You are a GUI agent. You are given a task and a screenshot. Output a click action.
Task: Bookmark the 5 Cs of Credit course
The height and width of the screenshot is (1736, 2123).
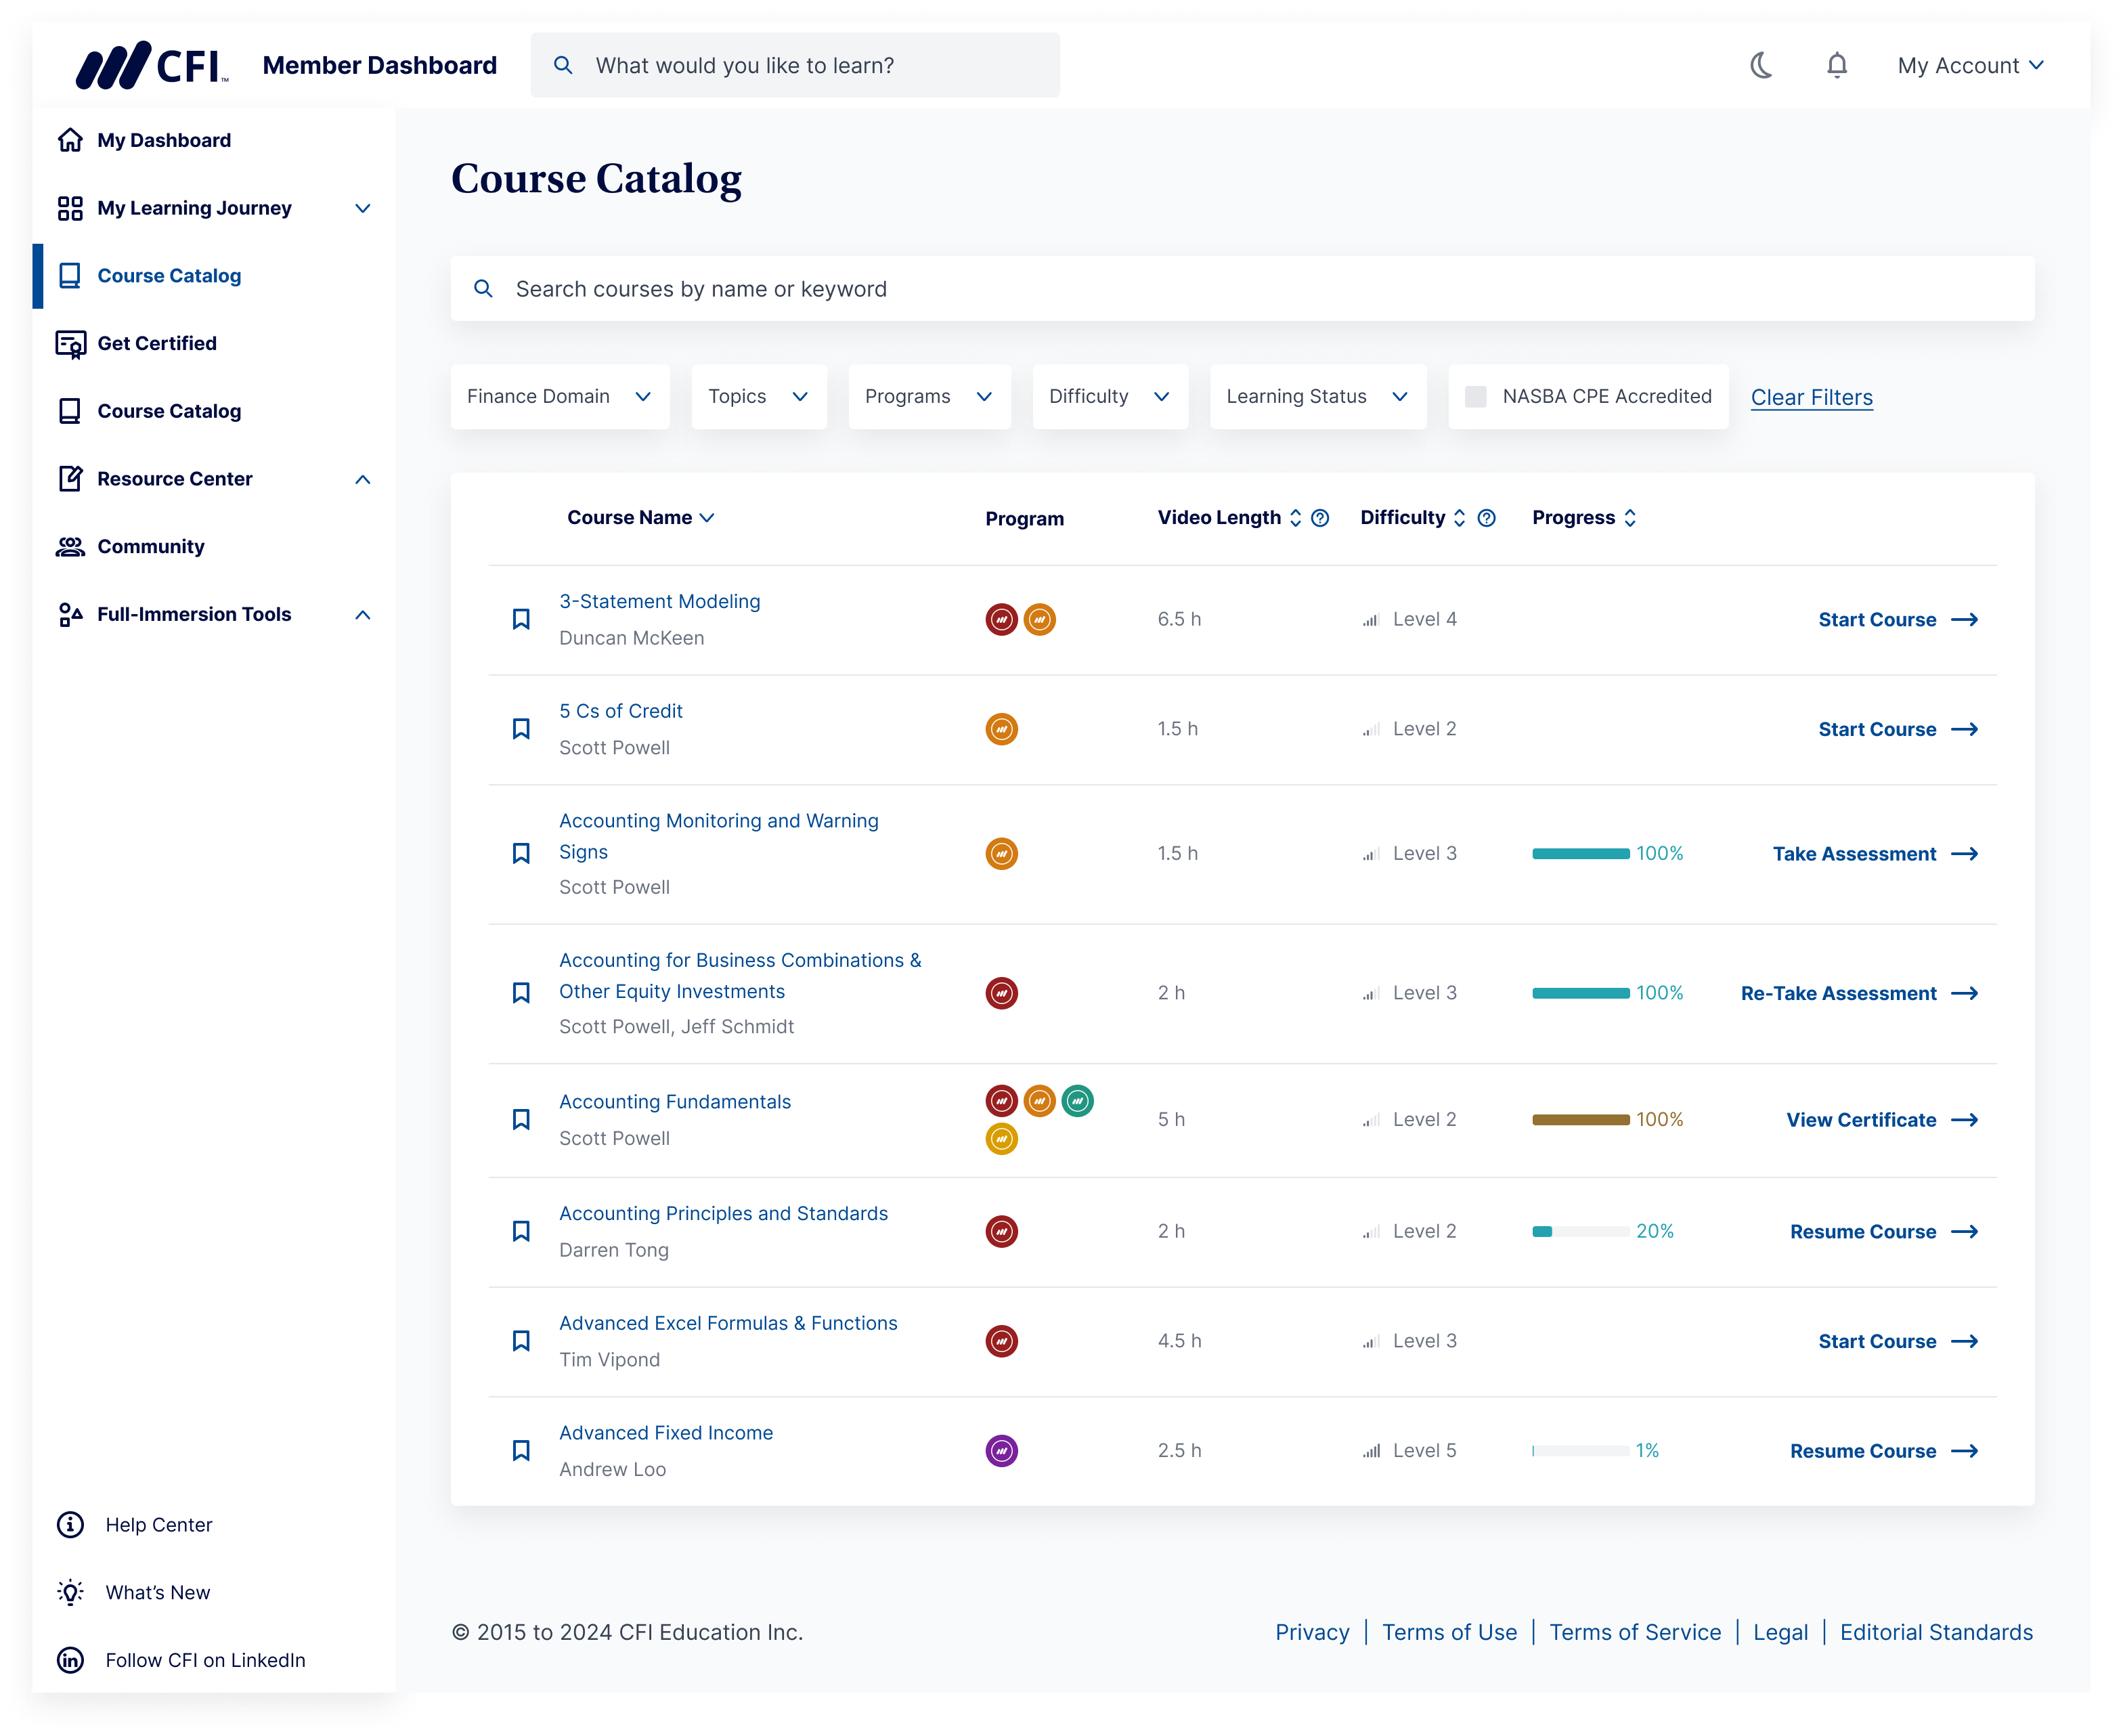[x=521, y=729]
